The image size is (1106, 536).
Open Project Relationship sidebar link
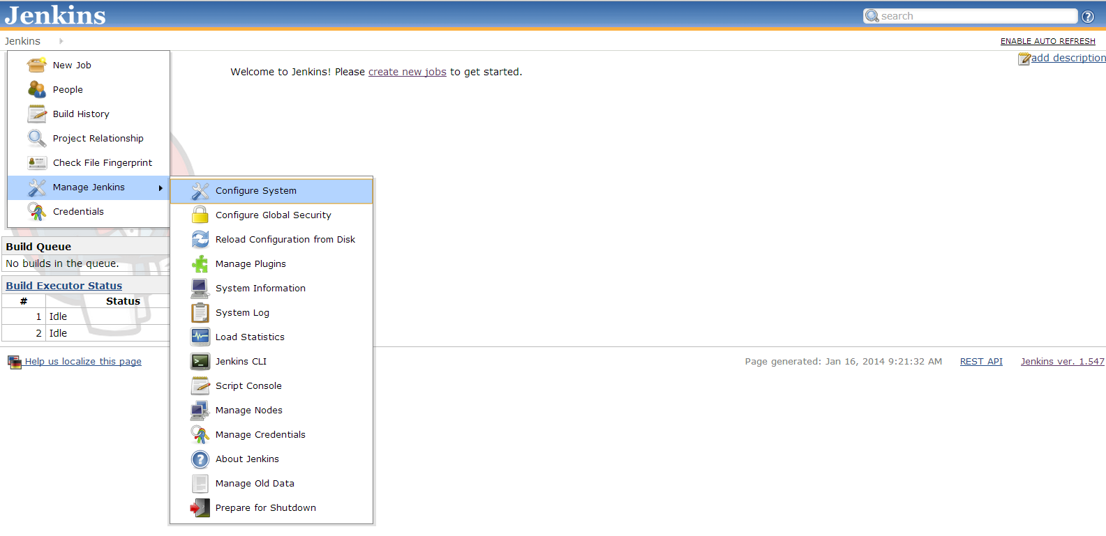click(x=98, y=139)
